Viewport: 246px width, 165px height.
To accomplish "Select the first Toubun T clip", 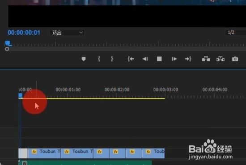I will pyautogui.click(x=44, y=153).
